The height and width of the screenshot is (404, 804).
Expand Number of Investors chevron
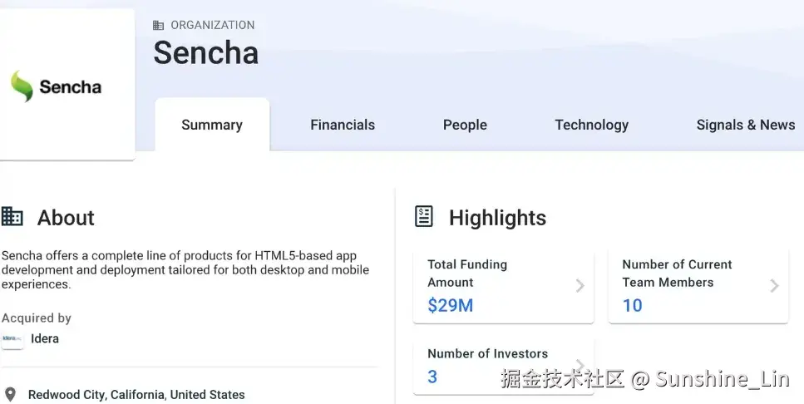tap(580, 364)
